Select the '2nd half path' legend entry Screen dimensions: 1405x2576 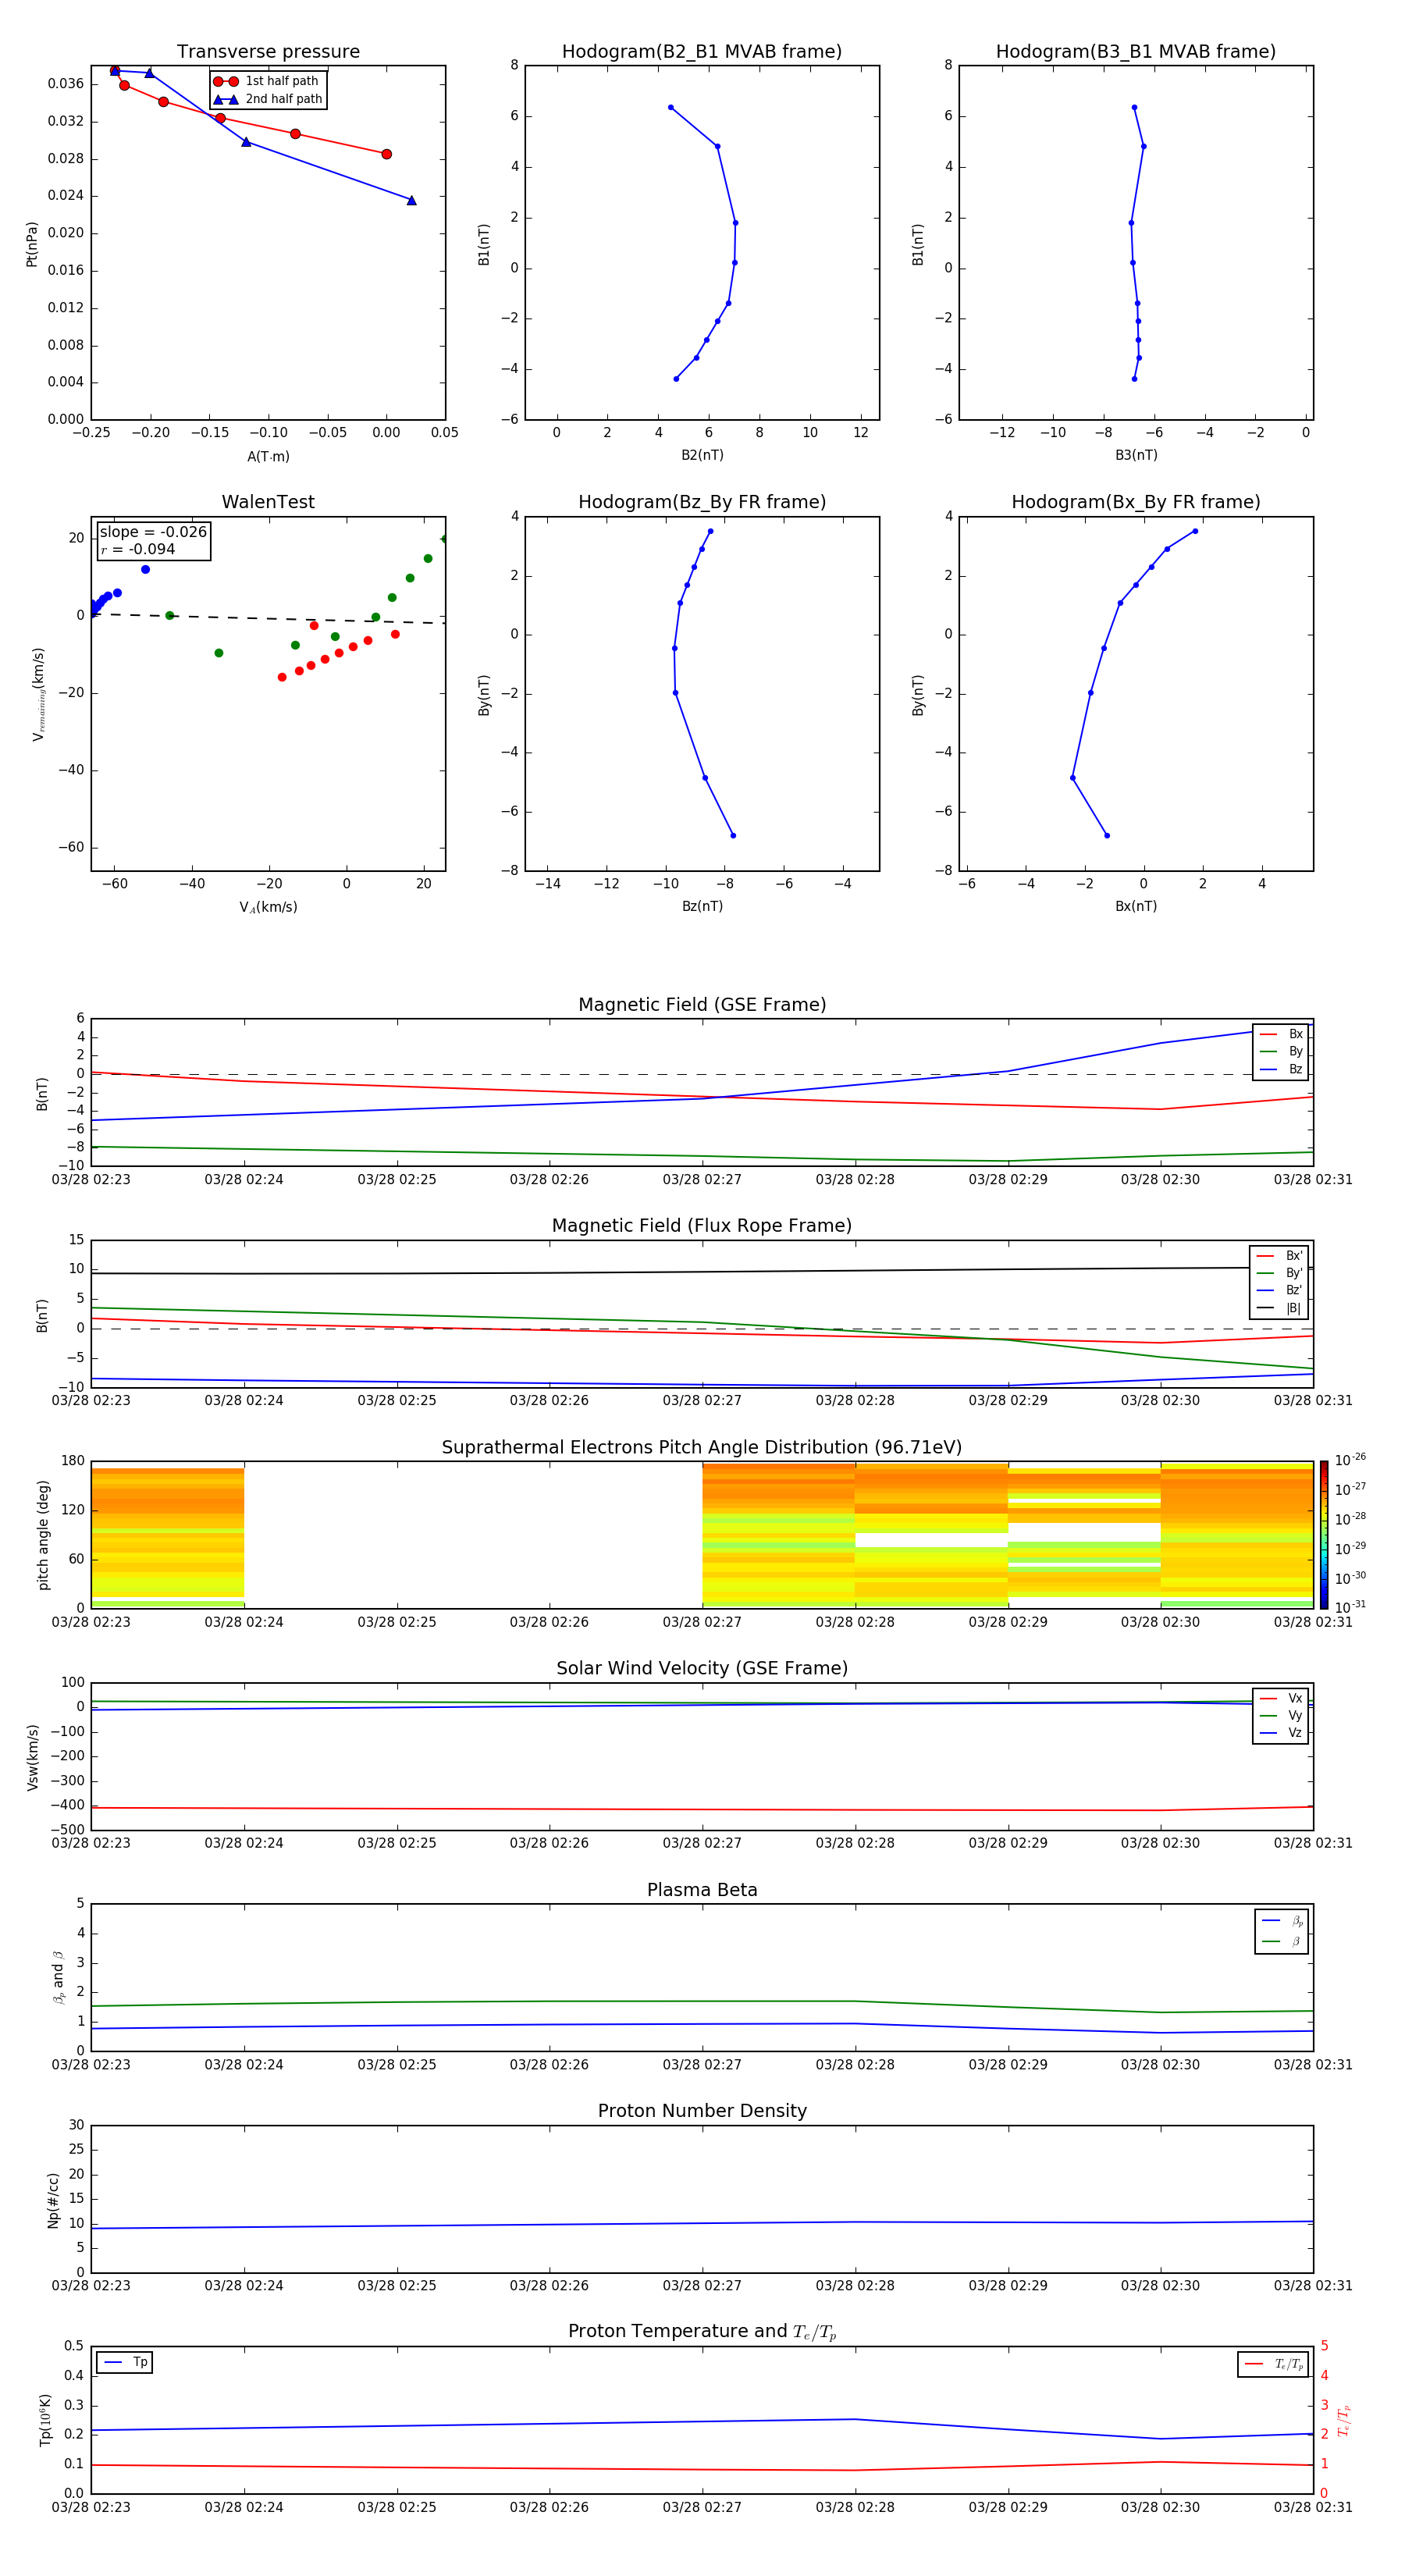(267, 99)
